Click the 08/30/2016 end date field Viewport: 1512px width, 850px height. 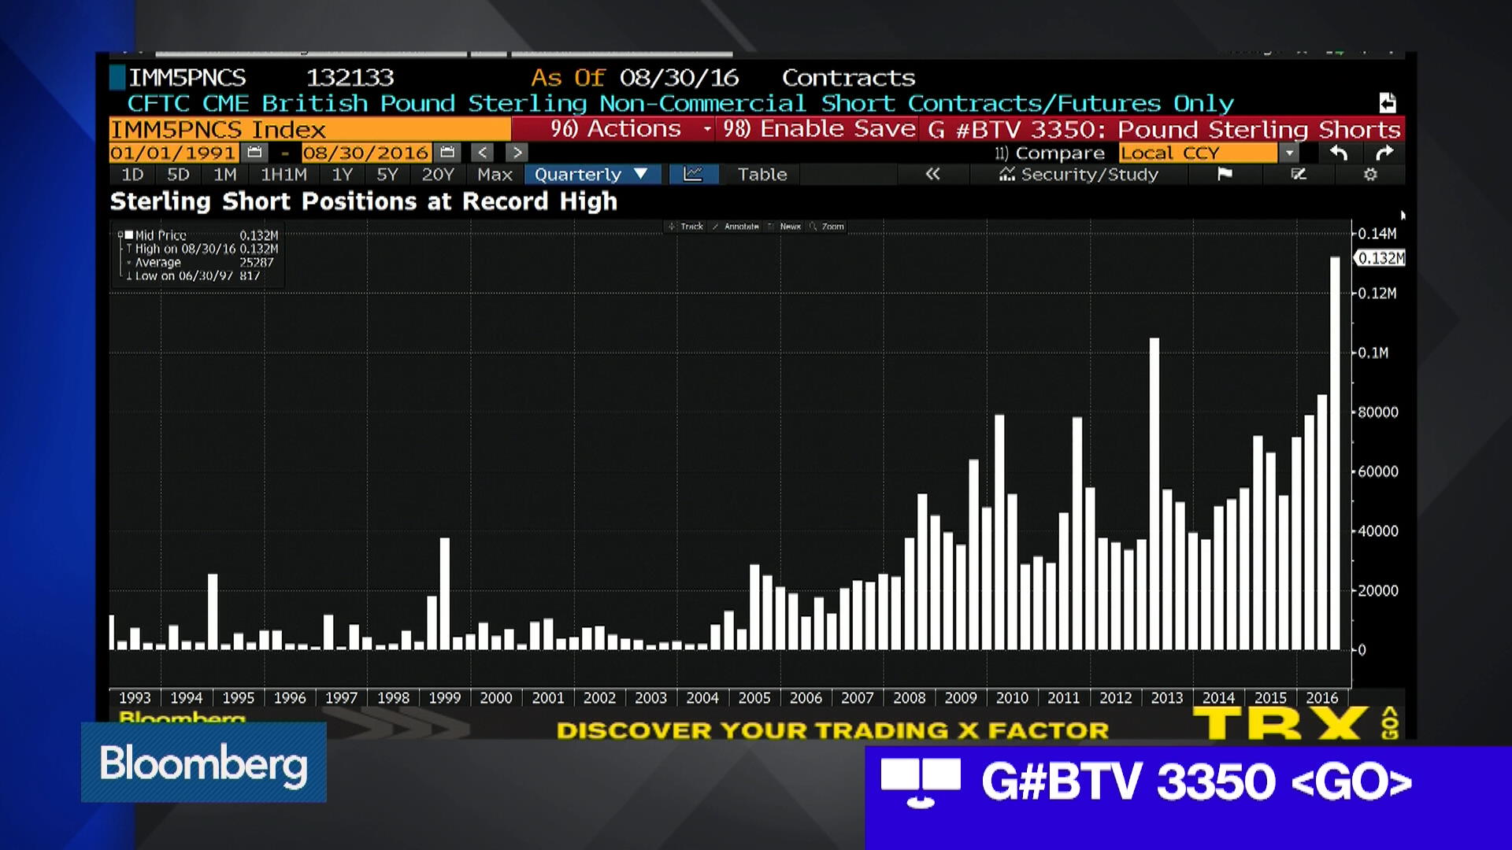point(366,153)
